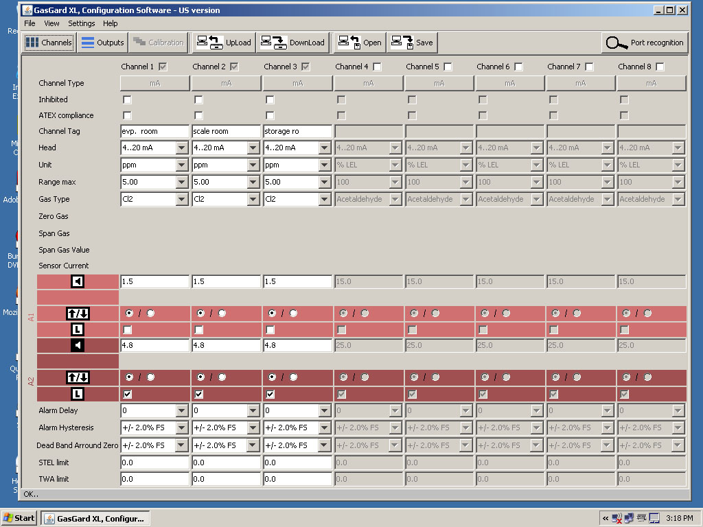Click GasGard XL taskbar button
Screen dimensions: 703x527
pos(95,519)
